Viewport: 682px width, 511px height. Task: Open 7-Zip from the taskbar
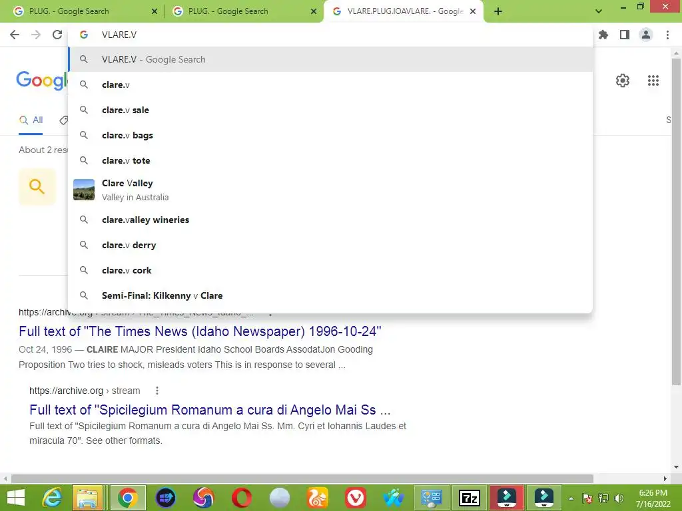click(x=470, y=498)
